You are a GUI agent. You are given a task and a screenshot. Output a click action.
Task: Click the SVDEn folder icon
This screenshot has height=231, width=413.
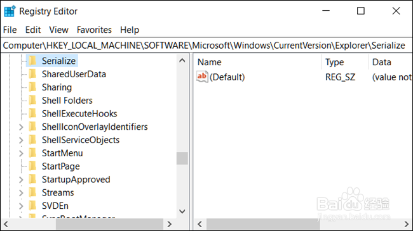tap(32, 206)
